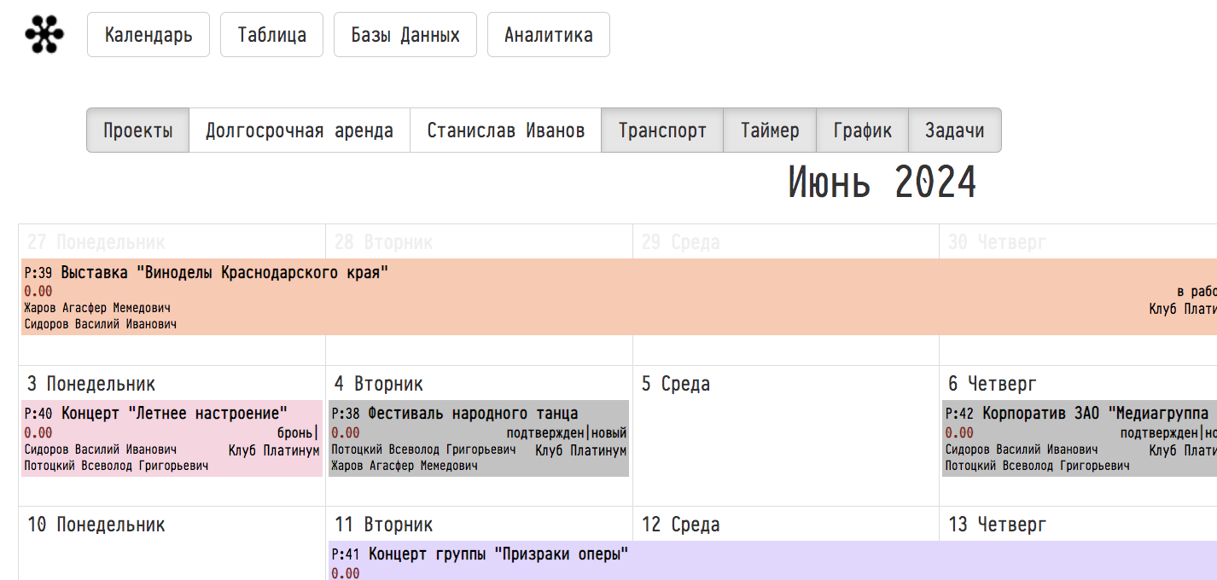The width and height of the screenshot is (1217, 580).
Task: Toggle the Долгосрочная аренда filter
Action: (x=300, y=130)
